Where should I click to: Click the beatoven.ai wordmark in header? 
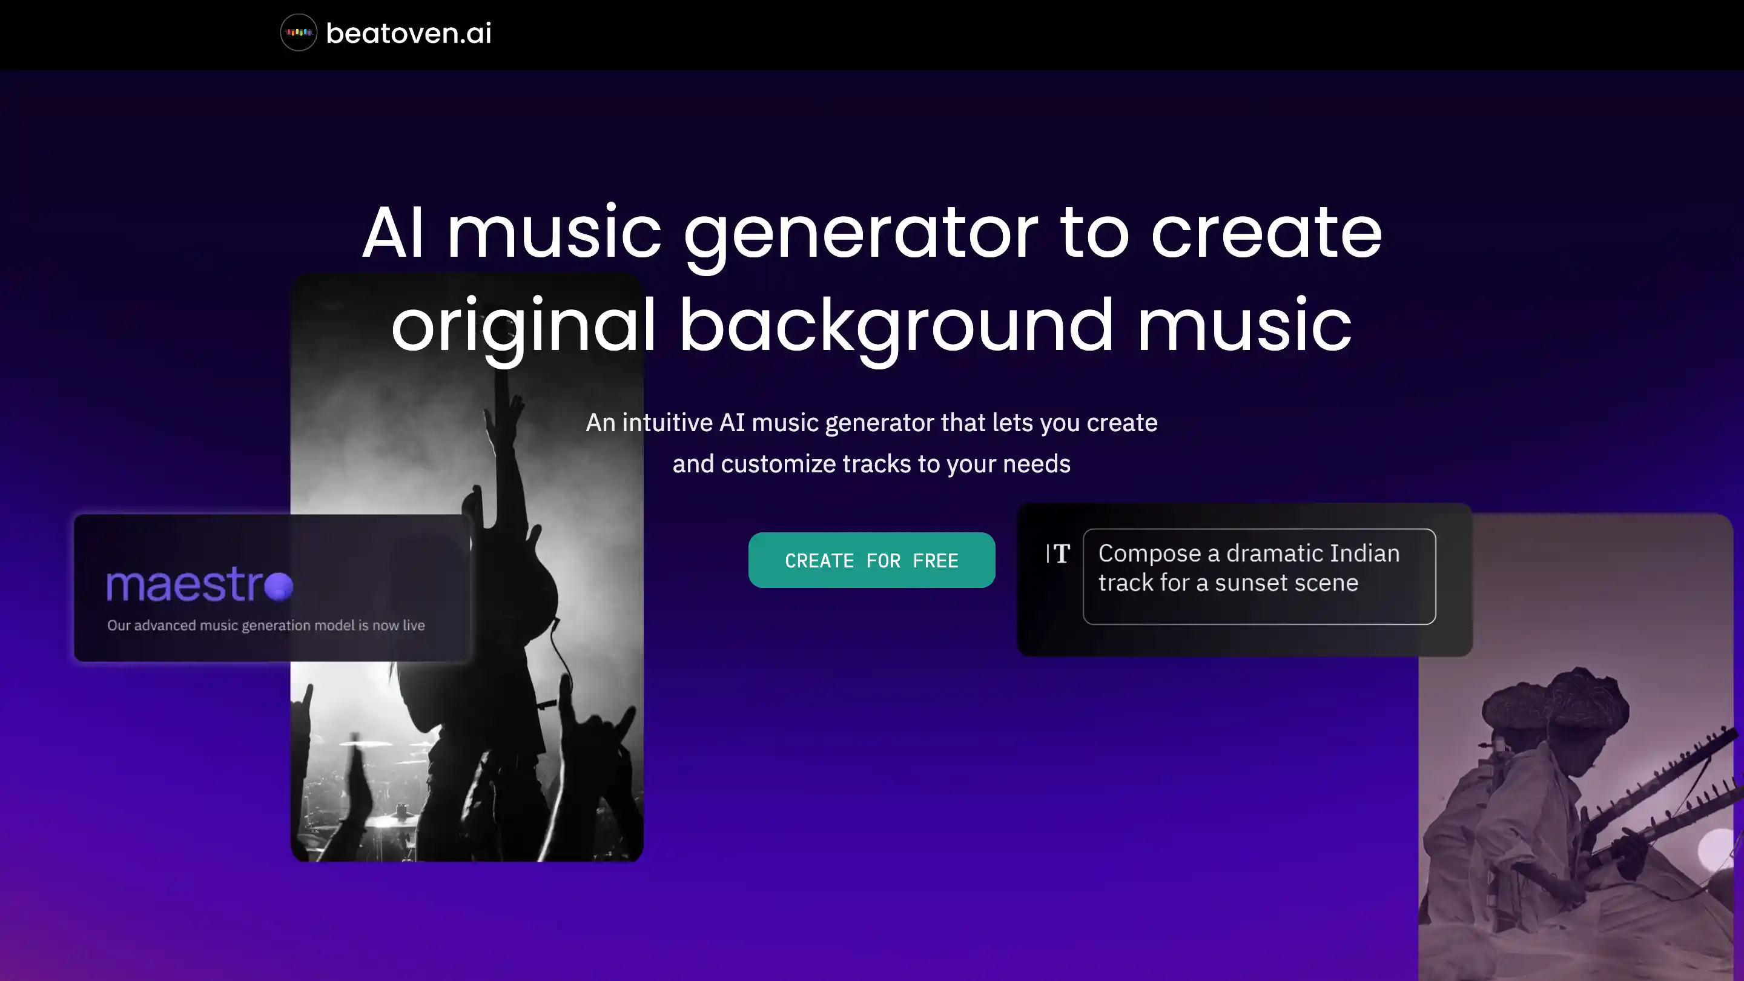[408, 33]
